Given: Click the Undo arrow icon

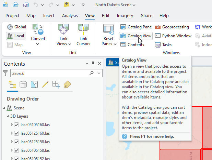Looking at the screenshot, I should click(36, 5).
